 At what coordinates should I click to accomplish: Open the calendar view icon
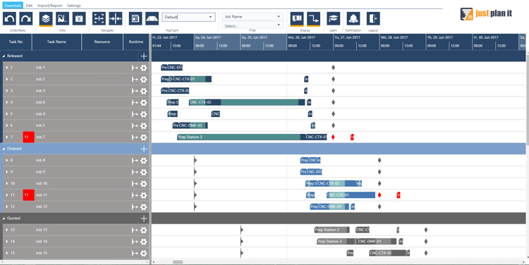pyautogui.click(x=79, y=18)
